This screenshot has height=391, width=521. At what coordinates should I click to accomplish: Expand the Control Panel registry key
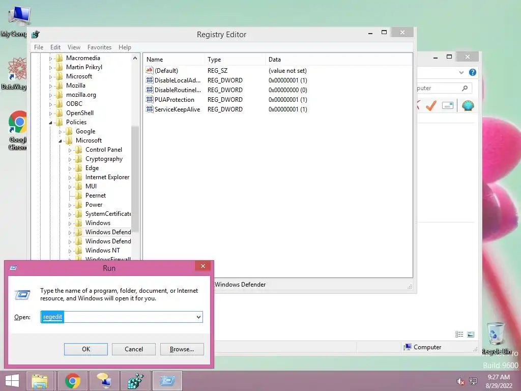70,150
